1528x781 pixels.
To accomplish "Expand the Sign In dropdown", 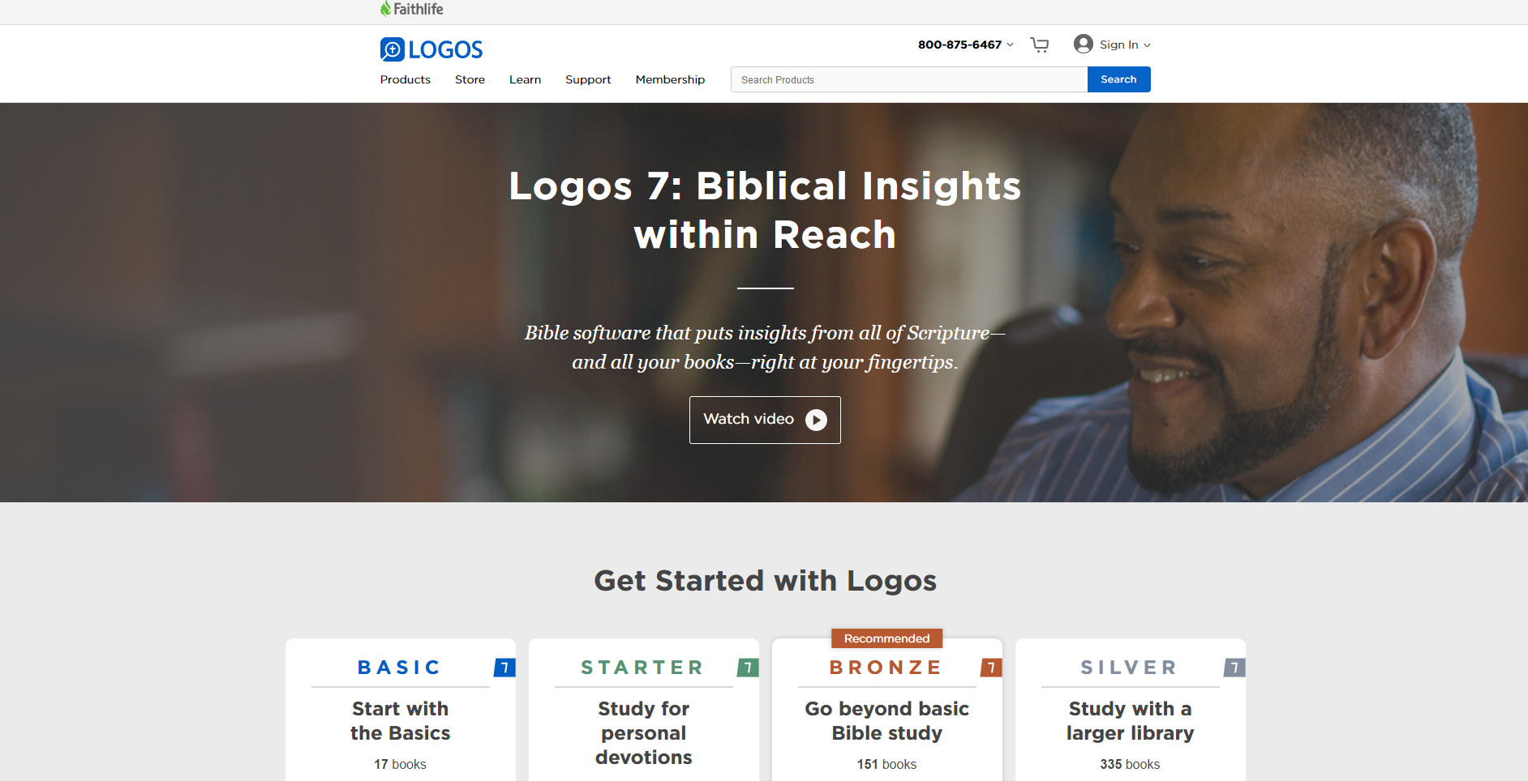I will tap(1125, 45).
